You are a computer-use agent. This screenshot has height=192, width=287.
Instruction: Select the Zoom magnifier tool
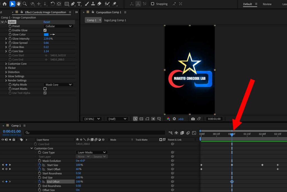pos(25,4)
